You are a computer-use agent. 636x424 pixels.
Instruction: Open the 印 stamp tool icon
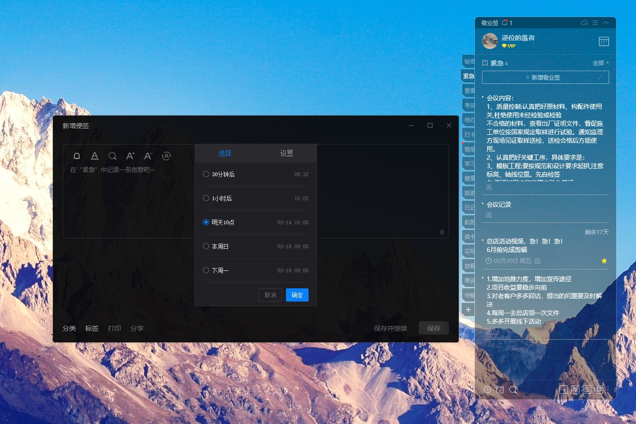587,390
